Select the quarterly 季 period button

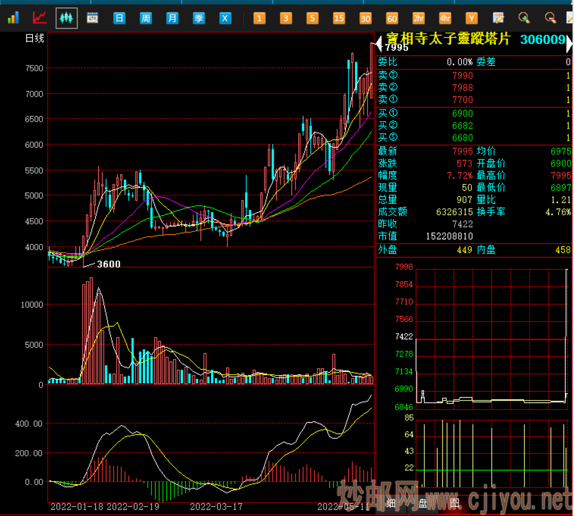click(x=199, y=19)
